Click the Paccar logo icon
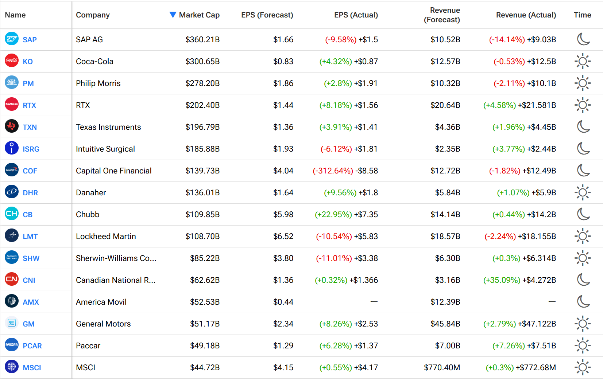 coord(12,345)
